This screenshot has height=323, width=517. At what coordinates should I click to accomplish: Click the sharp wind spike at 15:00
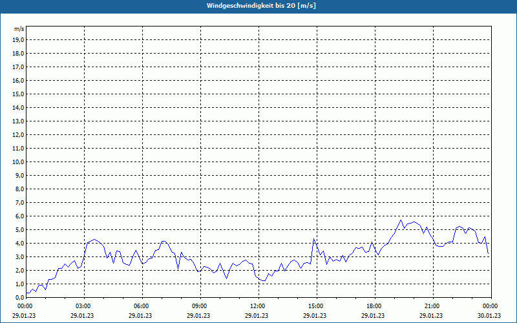pyautogui.click(x=314, y=239)
